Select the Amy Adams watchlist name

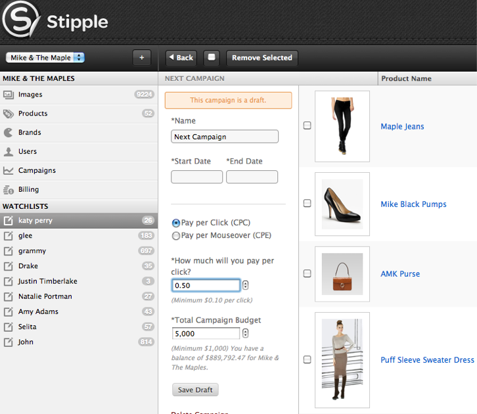point(38,311)
